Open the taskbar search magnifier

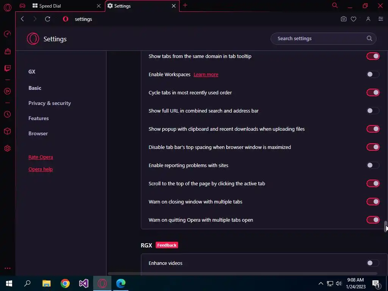pyautogui.click(x=27, y=283)
